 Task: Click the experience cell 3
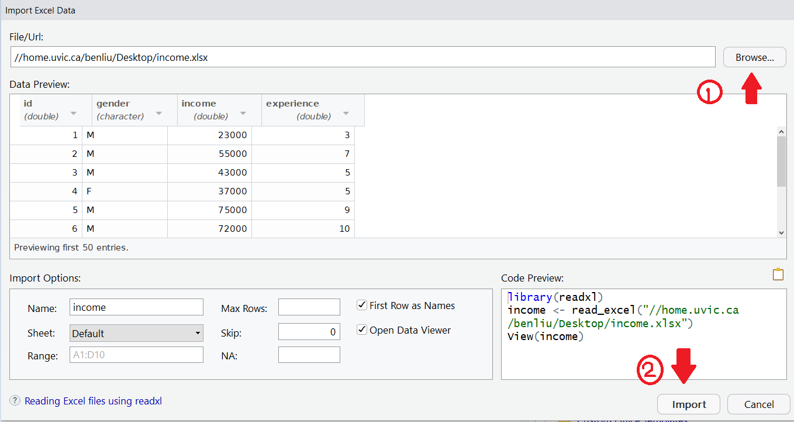coord(303,135)
